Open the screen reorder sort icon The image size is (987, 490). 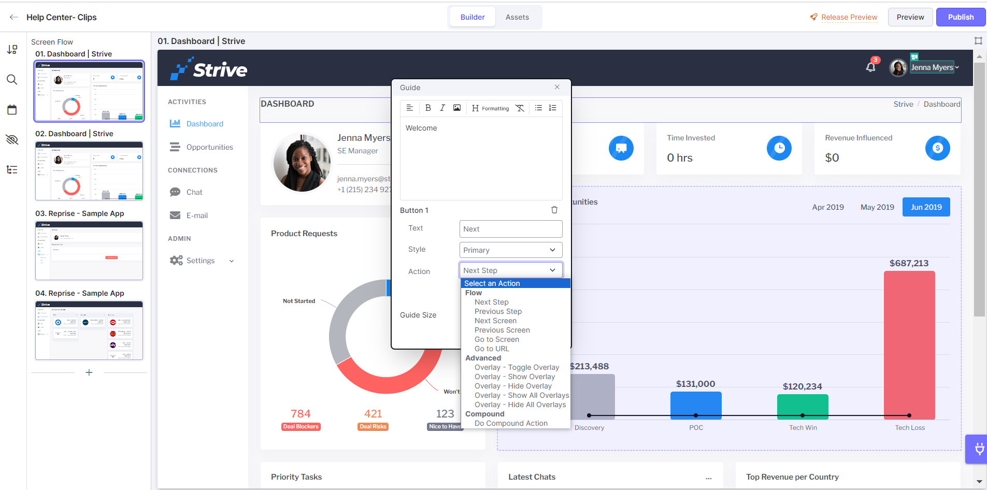[12, 49]
